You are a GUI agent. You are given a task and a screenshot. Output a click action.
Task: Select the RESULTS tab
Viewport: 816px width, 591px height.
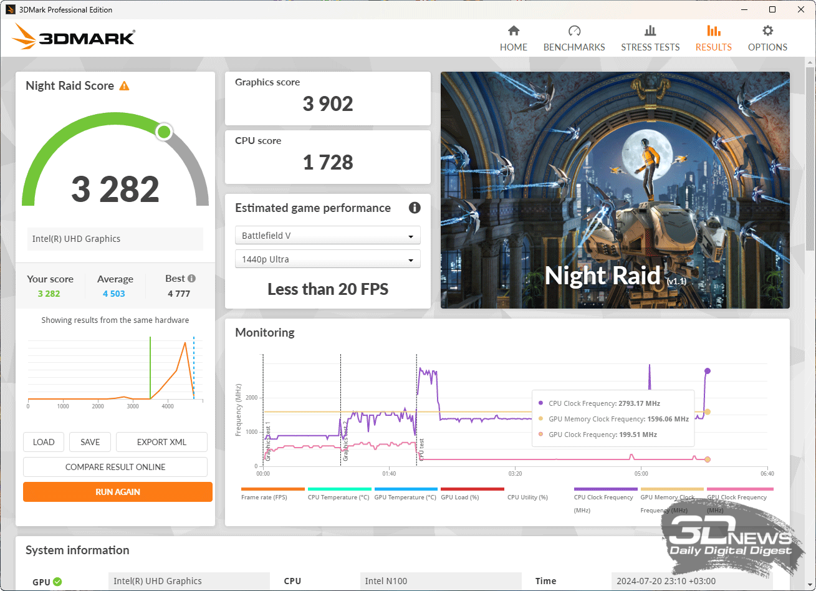click(x=714, y=39)
